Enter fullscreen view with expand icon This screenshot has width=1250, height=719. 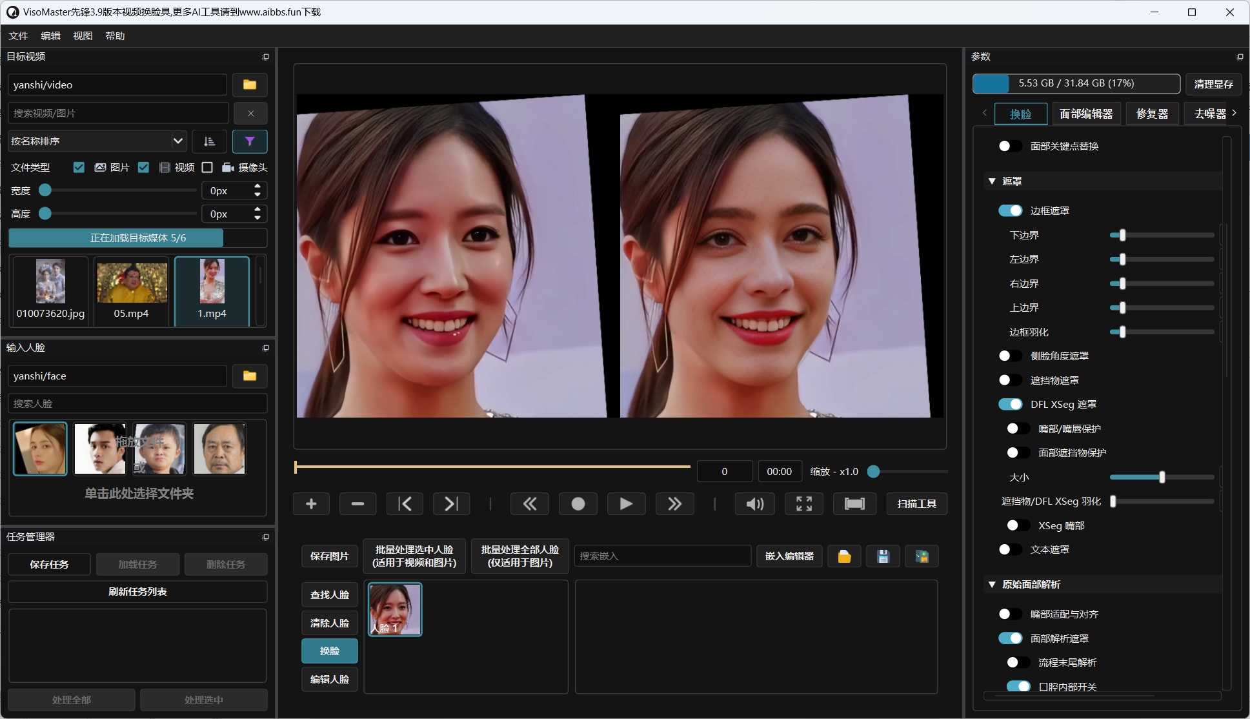[x=804, y=503]
